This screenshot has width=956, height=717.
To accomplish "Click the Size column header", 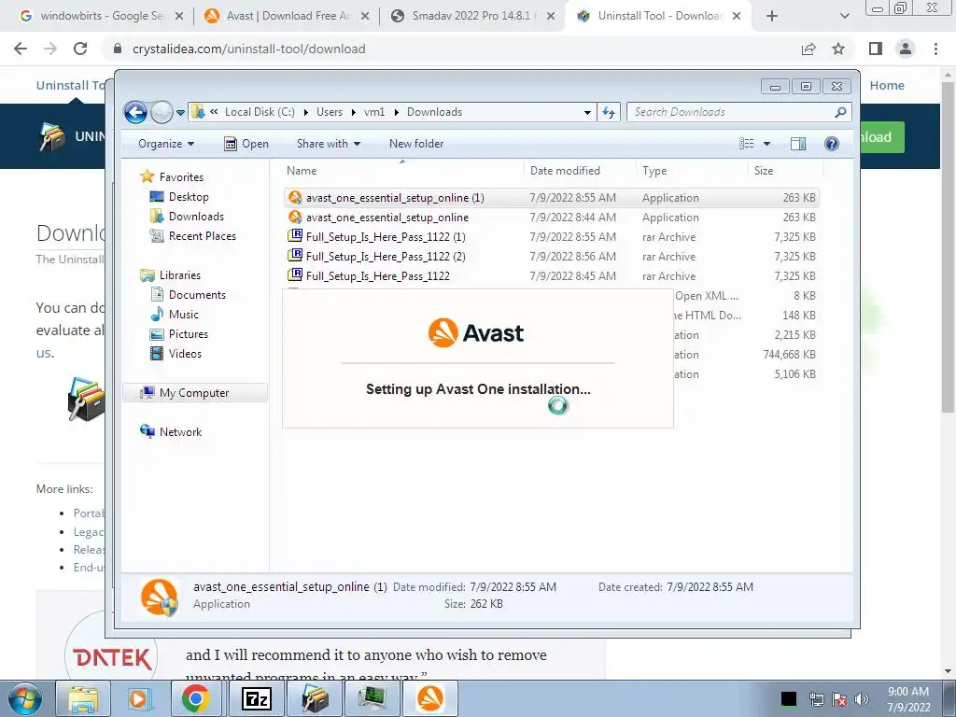I will (x=784, y=171).
